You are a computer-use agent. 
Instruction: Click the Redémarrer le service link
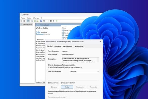click(40, 34)
